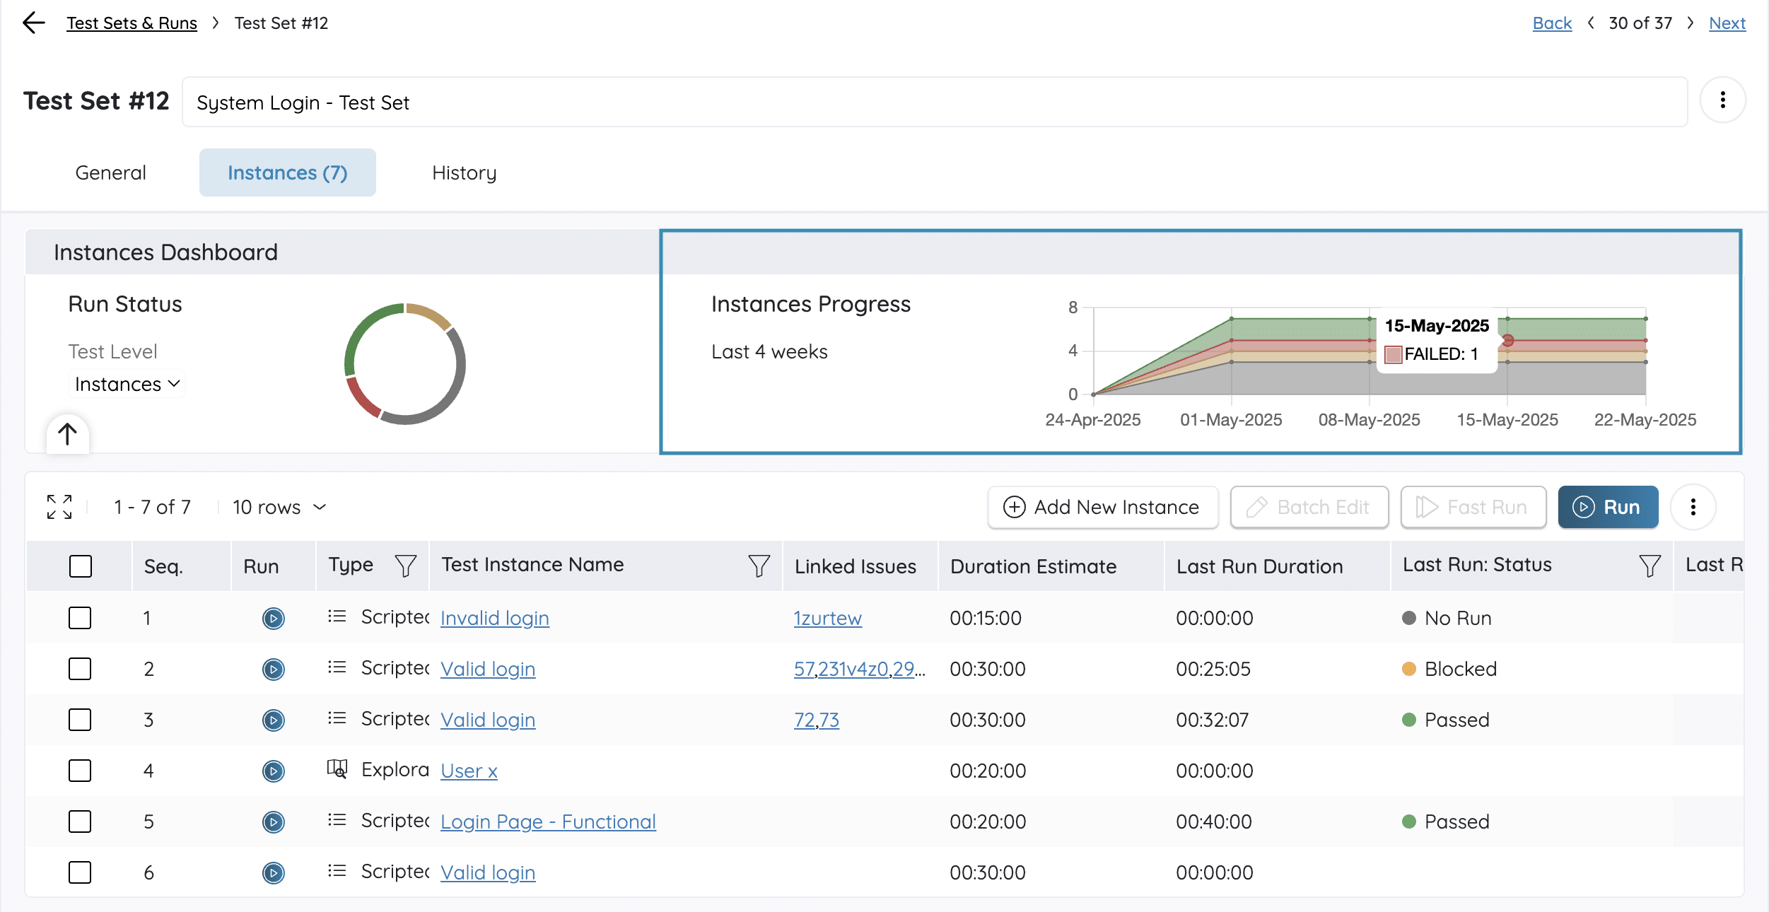
Task: Click scripted type icon in row 3
Action: [337, 718]
